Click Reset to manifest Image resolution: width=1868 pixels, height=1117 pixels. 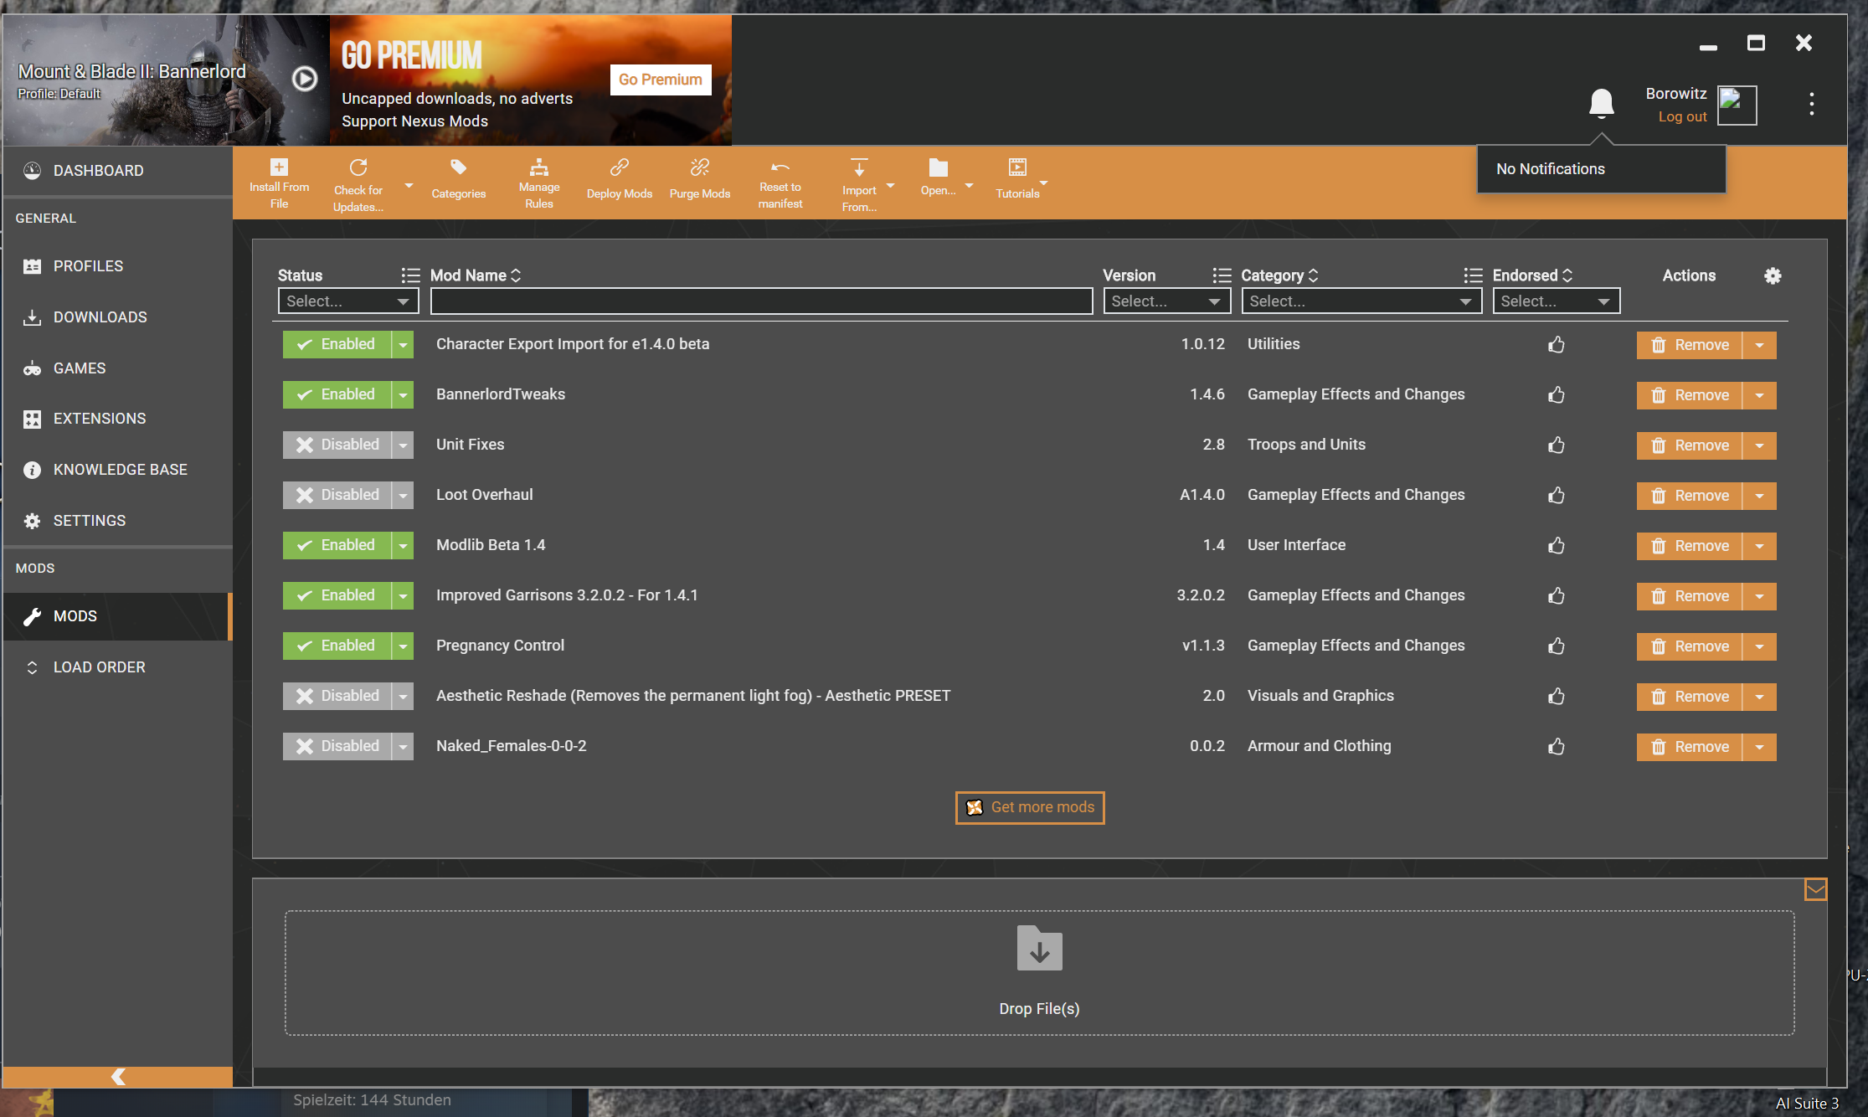click(x=780, y=183)
